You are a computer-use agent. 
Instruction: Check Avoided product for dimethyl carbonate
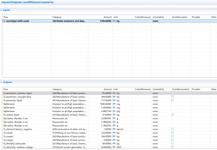tap(173, 143)
